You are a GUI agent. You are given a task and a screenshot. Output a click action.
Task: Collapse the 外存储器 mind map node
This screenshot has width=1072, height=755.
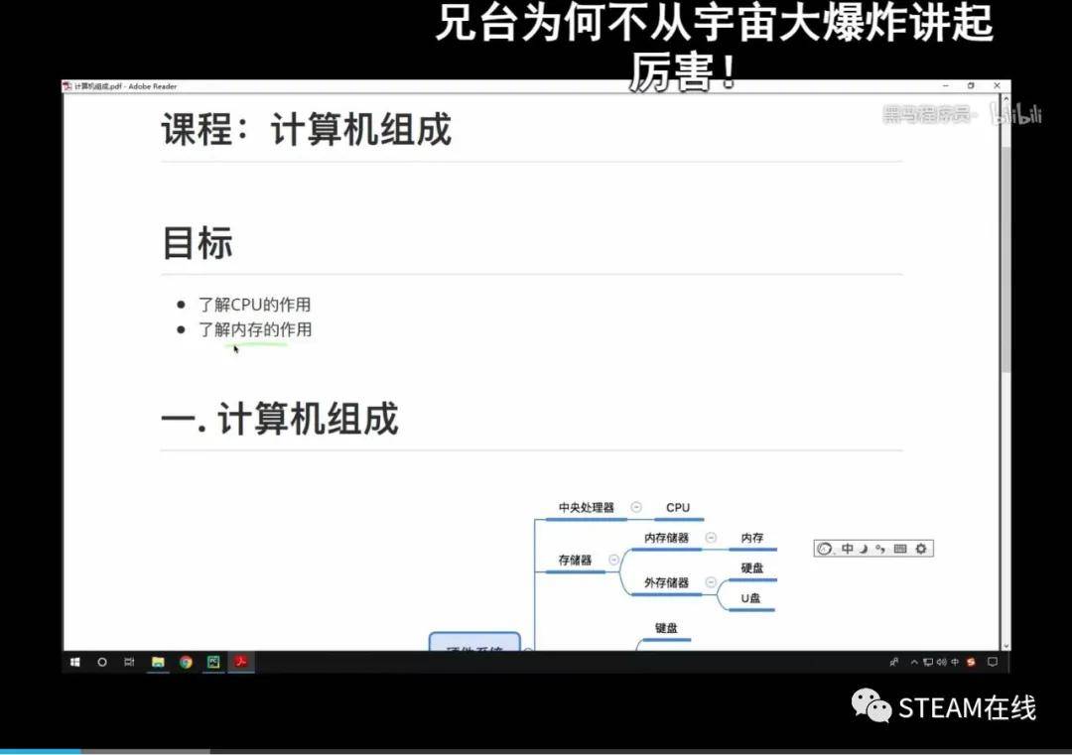click(x=711, y=582)
